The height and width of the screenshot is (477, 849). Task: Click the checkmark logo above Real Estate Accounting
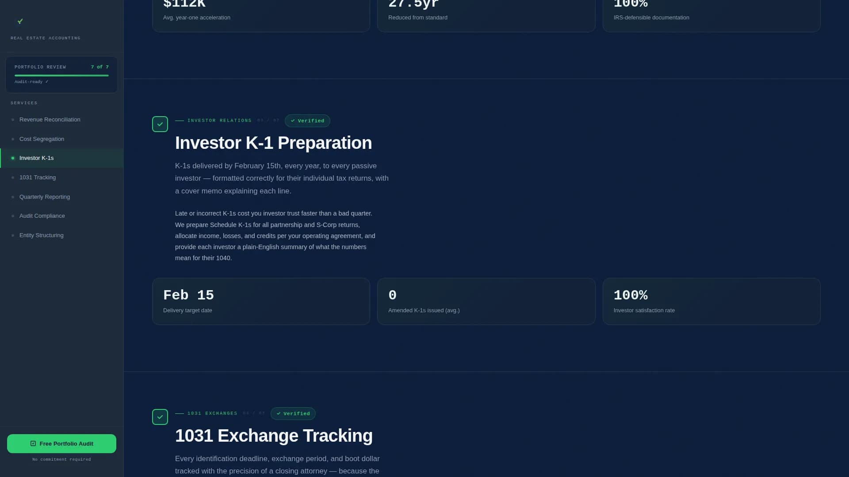tap(20, 21)
